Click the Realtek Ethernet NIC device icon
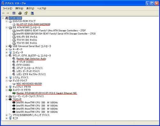 coord(14,93)
